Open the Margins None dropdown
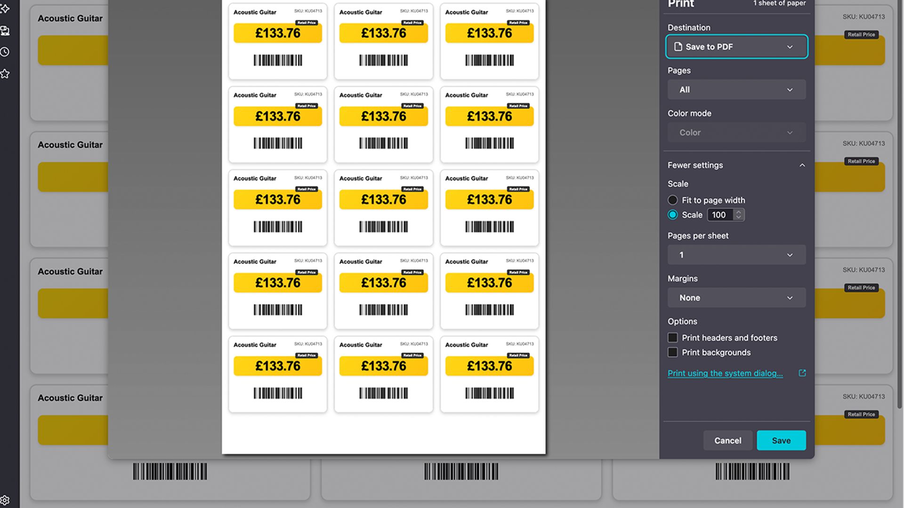This screenshot has width=904, height=508. tap(736, 298)
